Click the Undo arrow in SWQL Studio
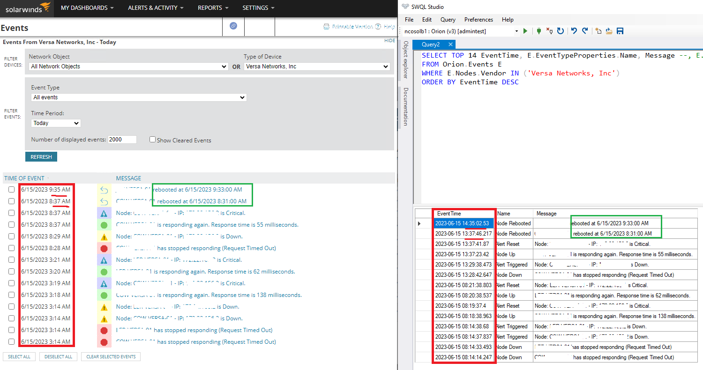The height and width of the screenshot is (370, 703). point(574,31)
